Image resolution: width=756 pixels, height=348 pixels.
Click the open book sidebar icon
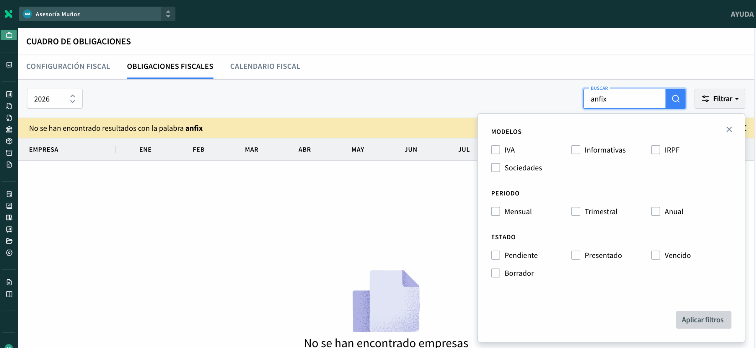pyautogui.click(x=9, y=294)
